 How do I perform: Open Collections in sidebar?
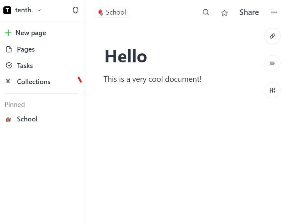(x=28, y=82)
